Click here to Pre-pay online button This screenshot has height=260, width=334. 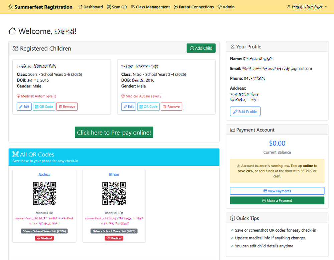point(114,132)
